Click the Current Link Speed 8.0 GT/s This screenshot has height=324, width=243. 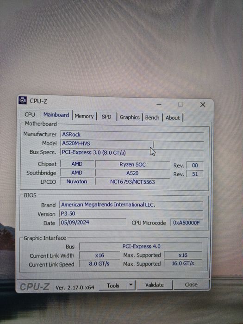(x=100, y=264)
